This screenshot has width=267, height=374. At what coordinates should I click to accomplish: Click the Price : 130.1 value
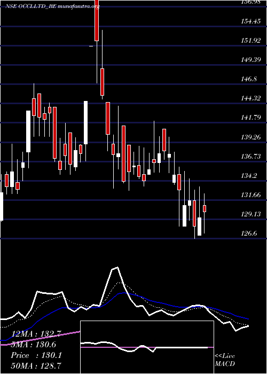36,355
